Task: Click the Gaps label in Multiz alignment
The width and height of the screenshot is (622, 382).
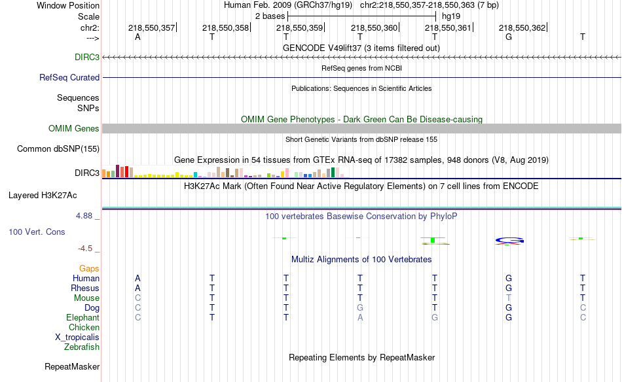Action: [x=89, y=269]
